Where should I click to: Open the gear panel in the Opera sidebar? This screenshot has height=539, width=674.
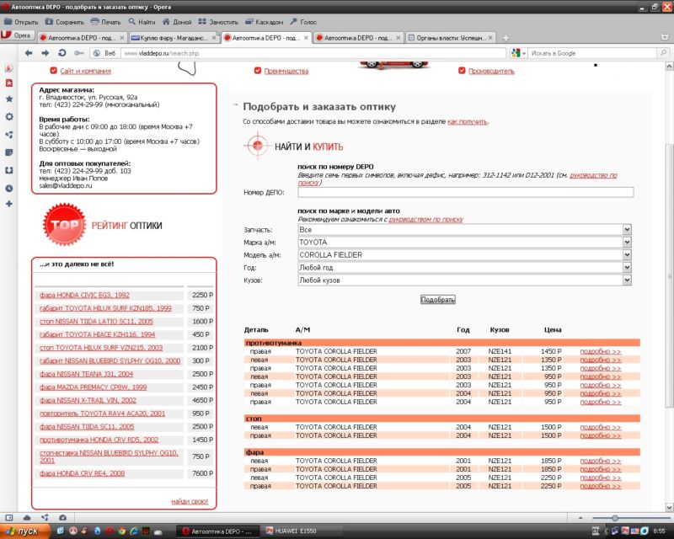coord(9,117)
